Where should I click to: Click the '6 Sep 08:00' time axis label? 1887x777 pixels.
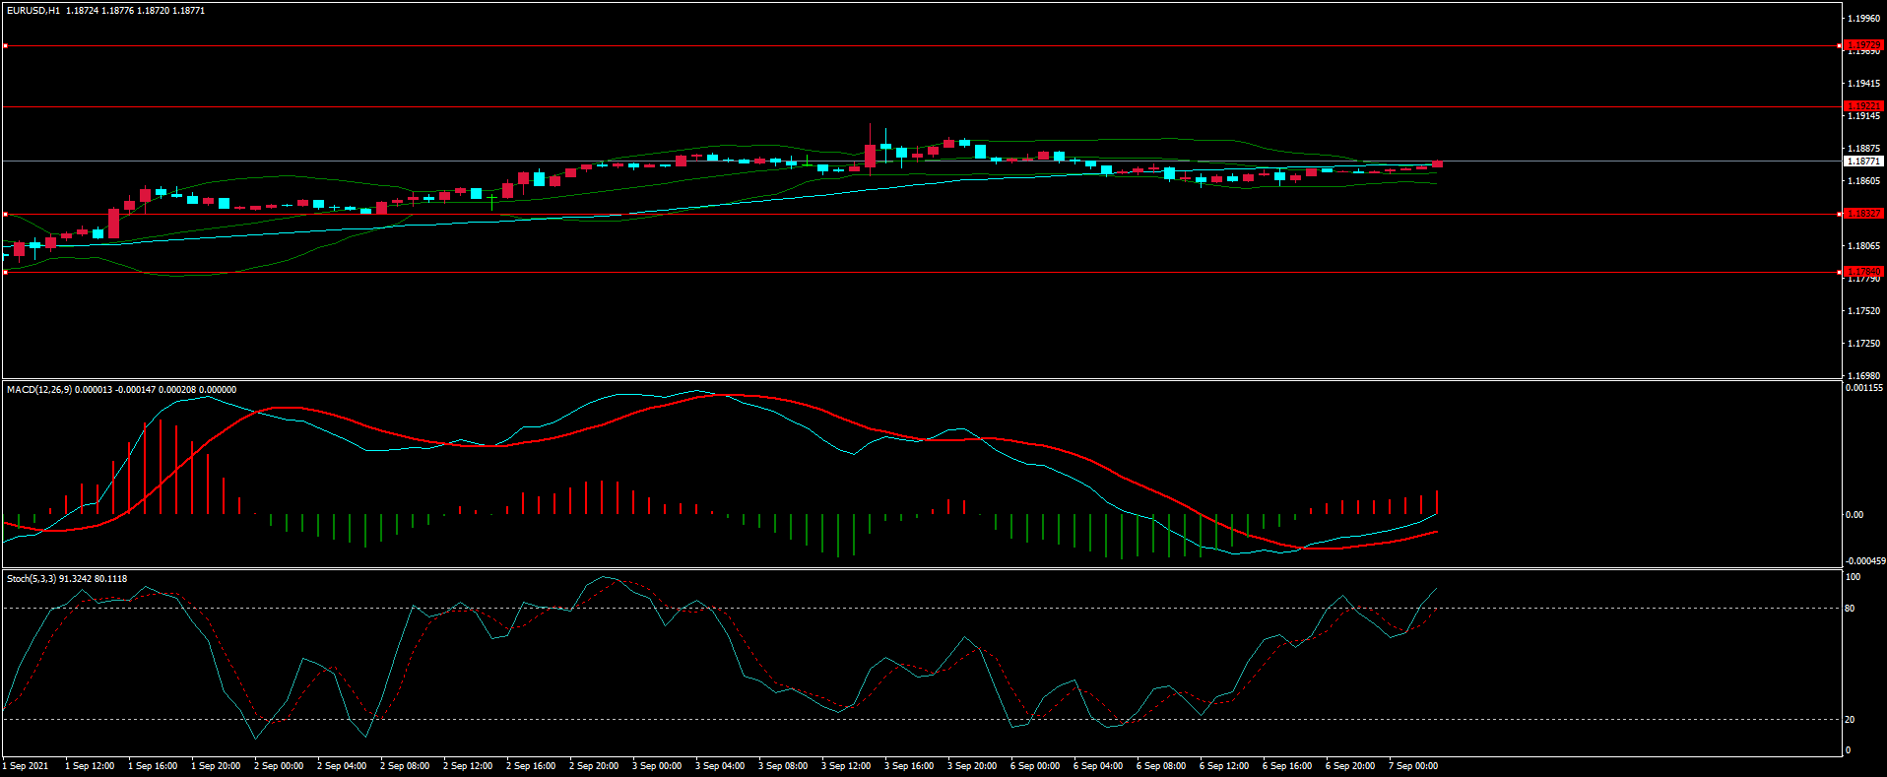coord(1161,766)
